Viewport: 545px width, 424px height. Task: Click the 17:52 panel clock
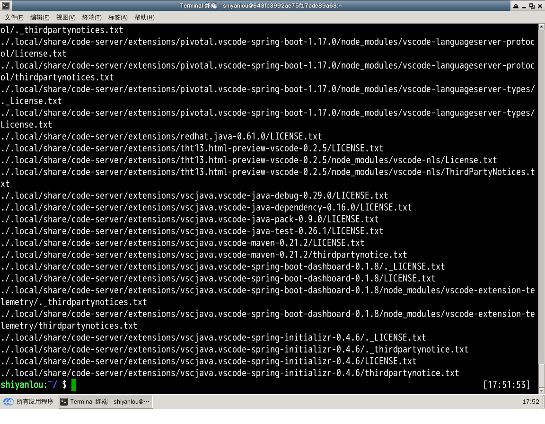[530, 402]
